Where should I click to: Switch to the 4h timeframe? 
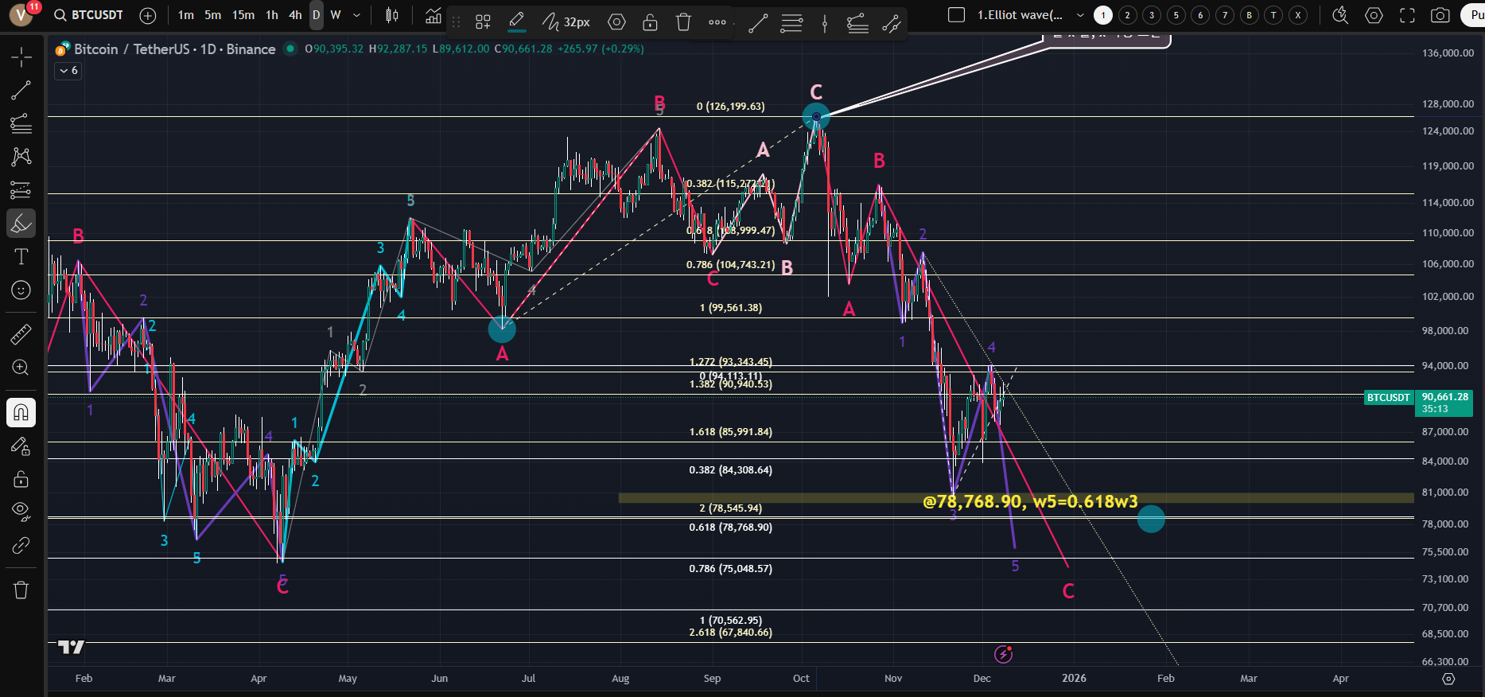tap(295, 15)
